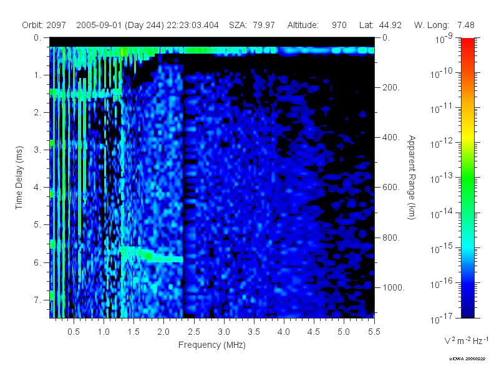499x374 pixels.
Task: Click the 1.5 frequency tick label
Action: point(133,332)
